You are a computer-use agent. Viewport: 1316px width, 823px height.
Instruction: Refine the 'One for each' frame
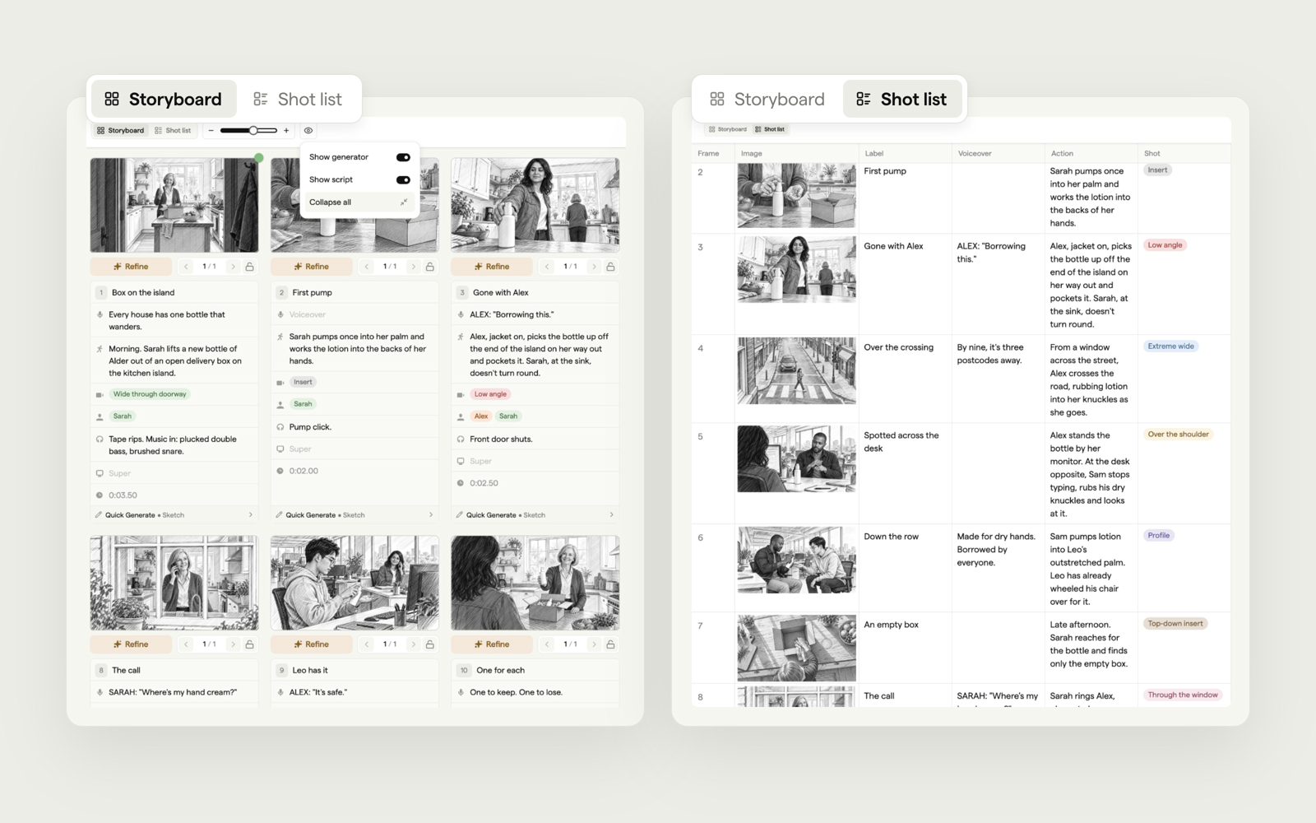(x=492, y=644)
